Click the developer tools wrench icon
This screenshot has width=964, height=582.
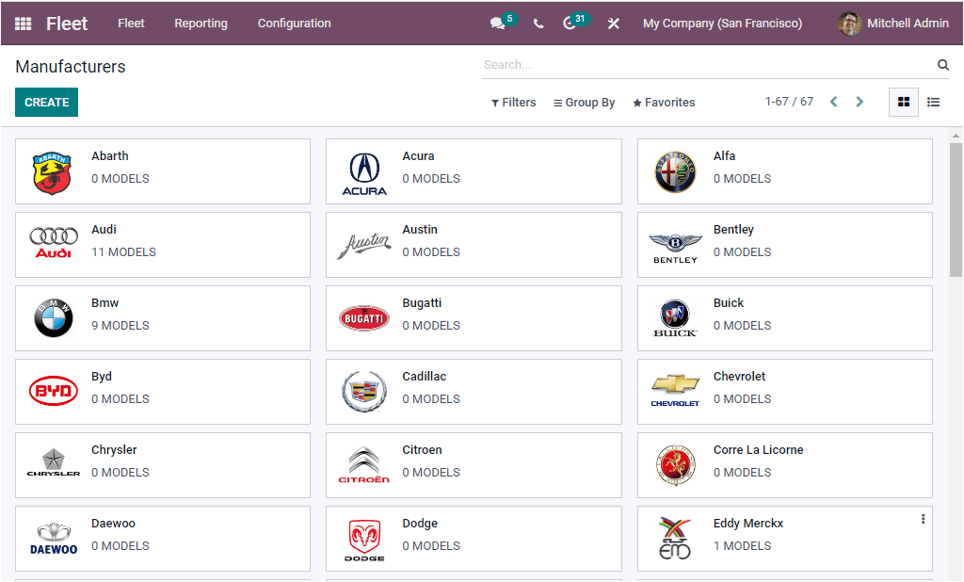[x=613, y=24]
